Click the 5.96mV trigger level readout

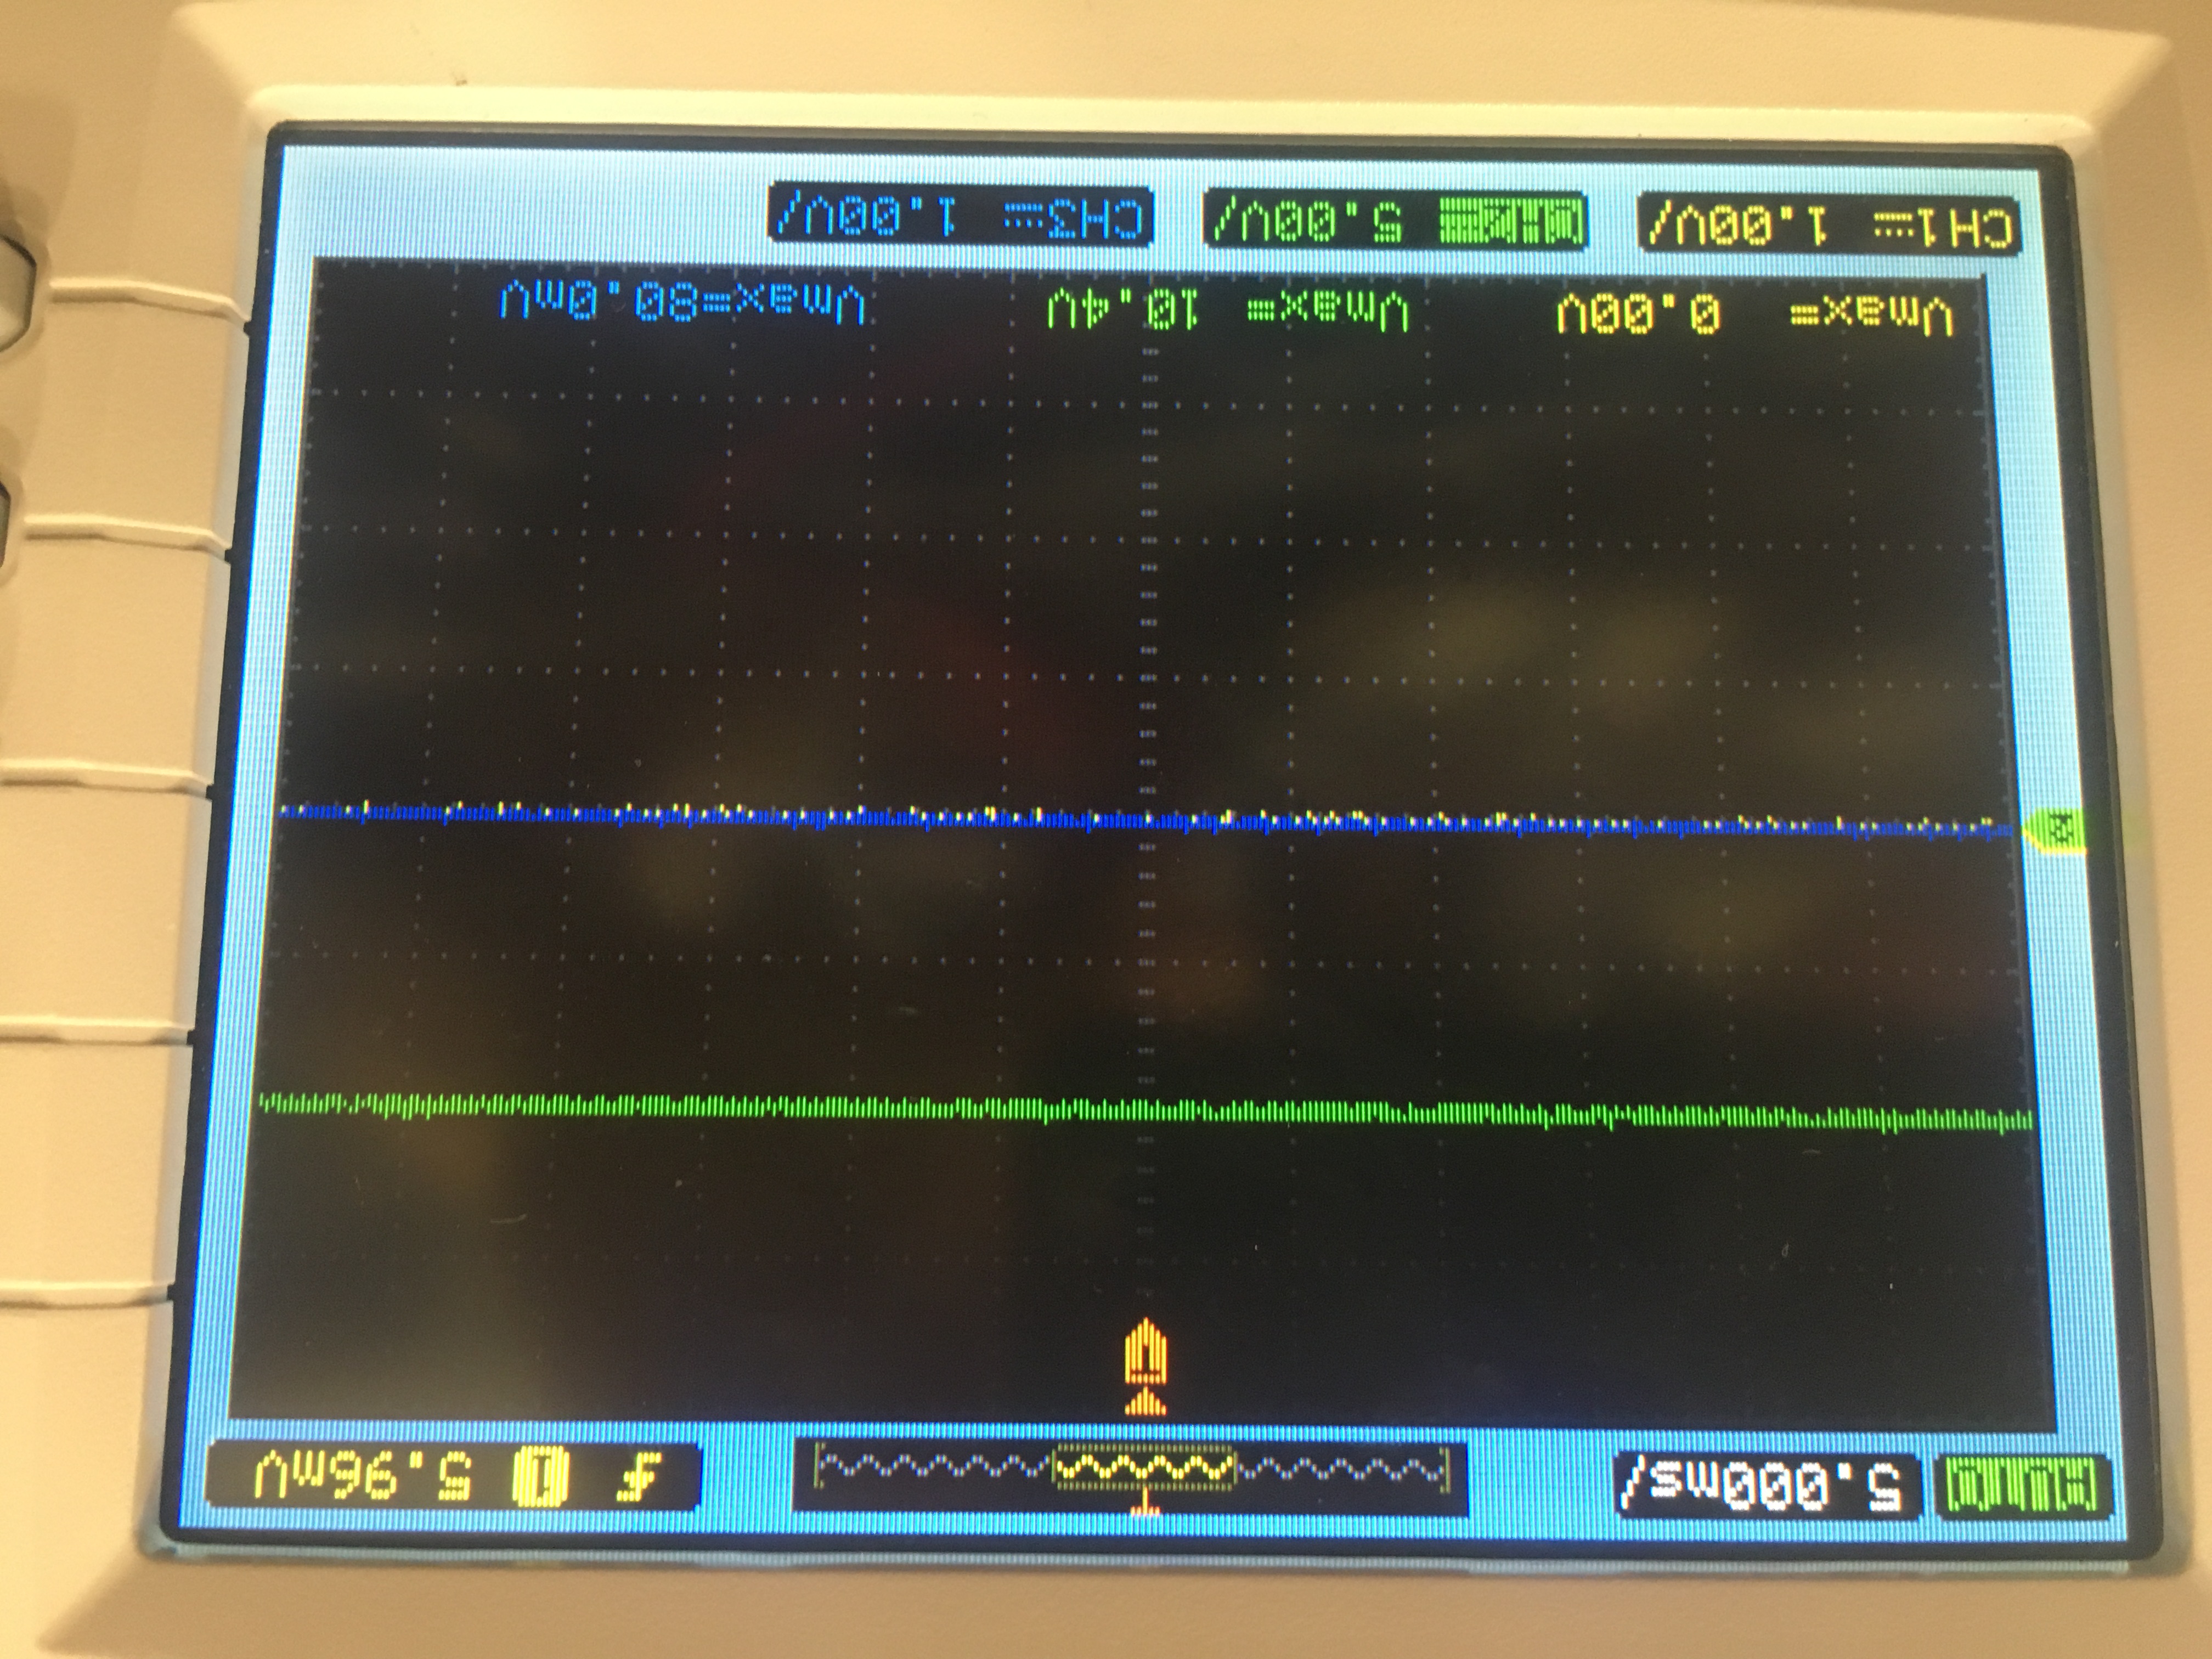tap(362, 1477)
